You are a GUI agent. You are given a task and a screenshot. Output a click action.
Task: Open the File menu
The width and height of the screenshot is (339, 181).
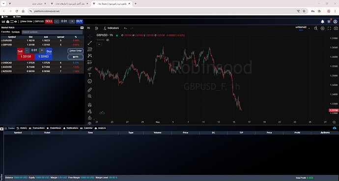(x=4, y=17)
